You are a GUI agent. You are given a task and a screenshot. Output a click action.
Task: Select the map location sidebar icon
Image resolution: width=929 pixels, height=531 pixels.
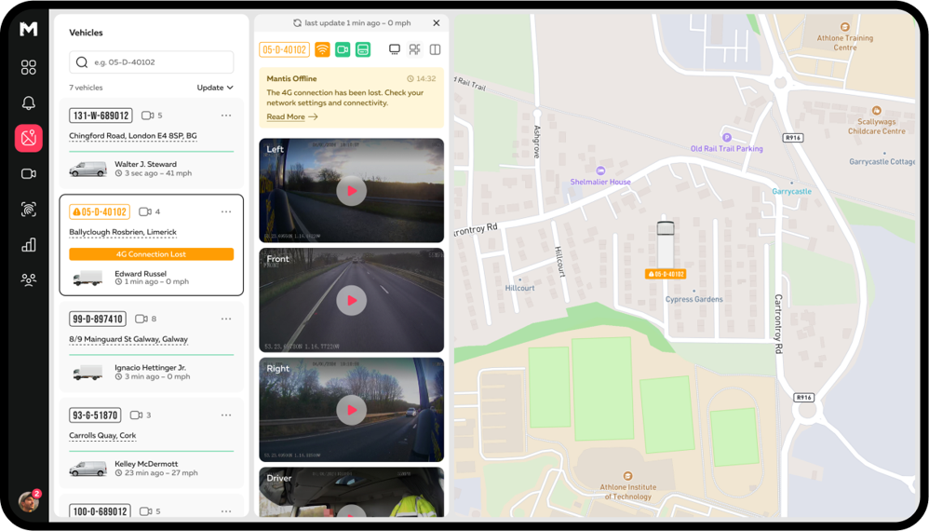click(29, 138)
